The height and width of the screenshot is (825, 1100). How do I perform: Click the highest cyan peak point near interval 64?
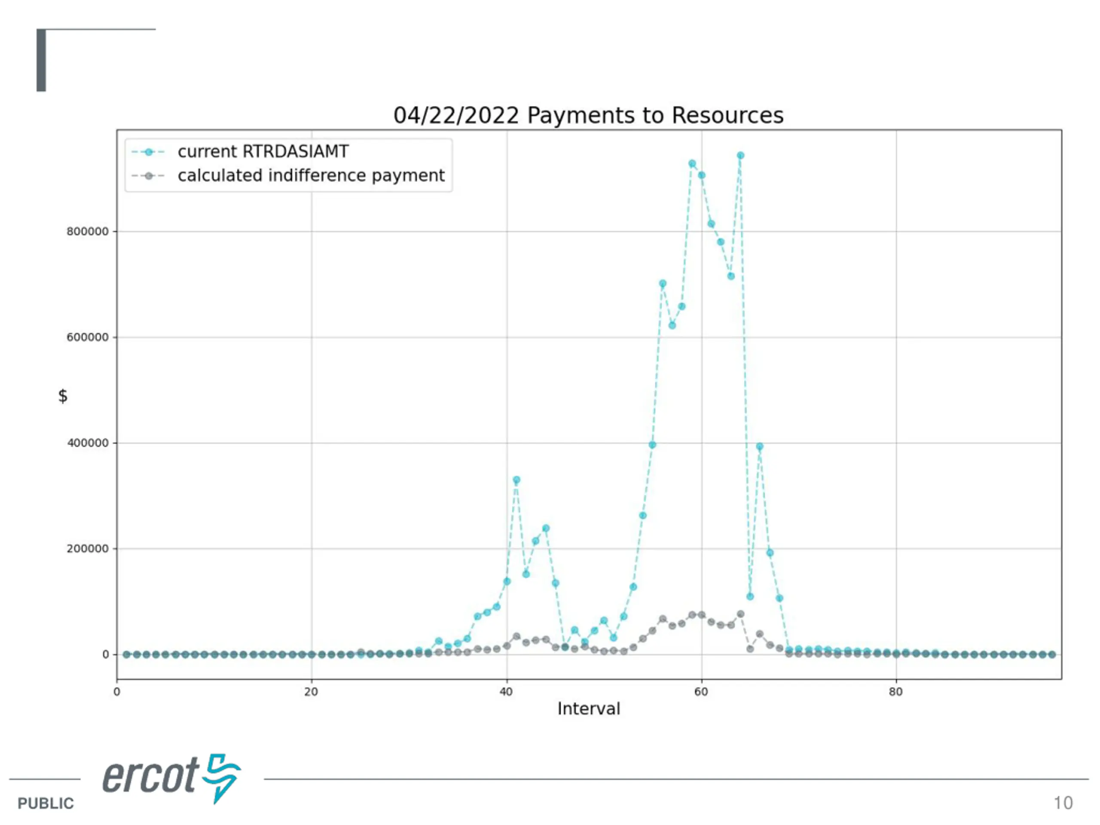[740, 156]
